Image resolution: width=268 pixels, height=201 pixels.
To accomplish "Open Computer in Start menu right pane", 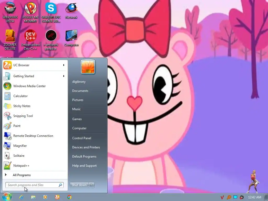I will pyautogui.click(x=79, y=128).
